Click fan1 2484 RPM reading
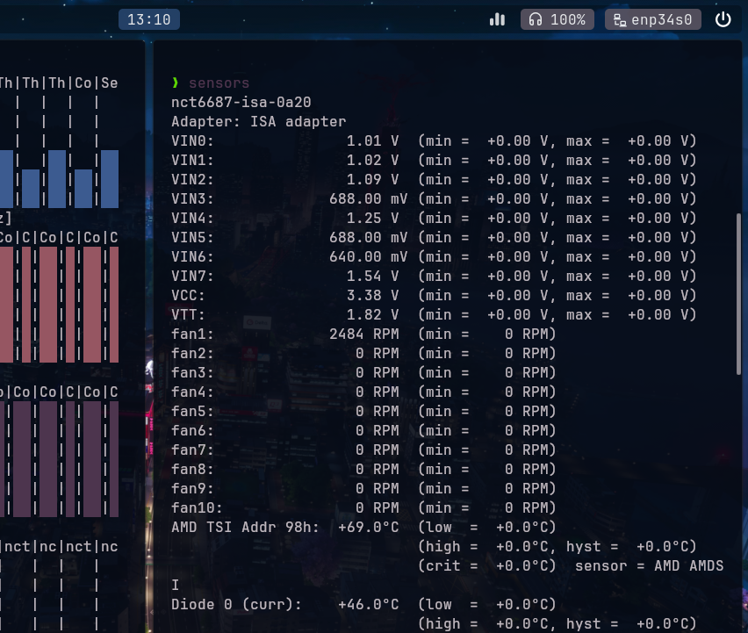Screen dimensions: 748x633 [x=364, y=334]
